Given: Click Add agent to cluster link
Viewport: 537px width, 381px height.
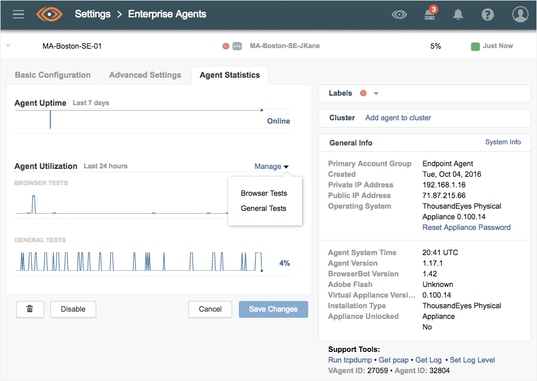Looking at the screenshot, I should point(398,117).
